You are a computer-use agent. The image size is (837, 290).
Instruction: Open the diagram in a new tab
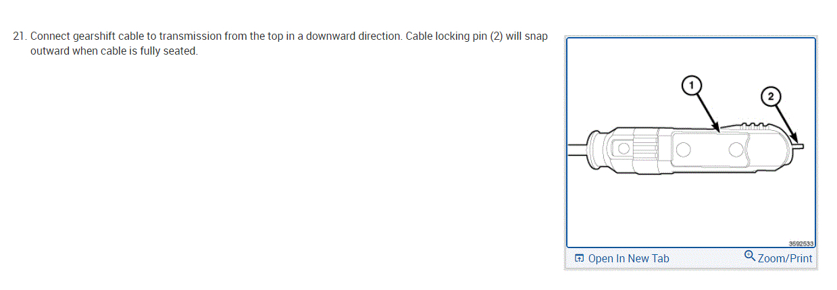(628, 259)
